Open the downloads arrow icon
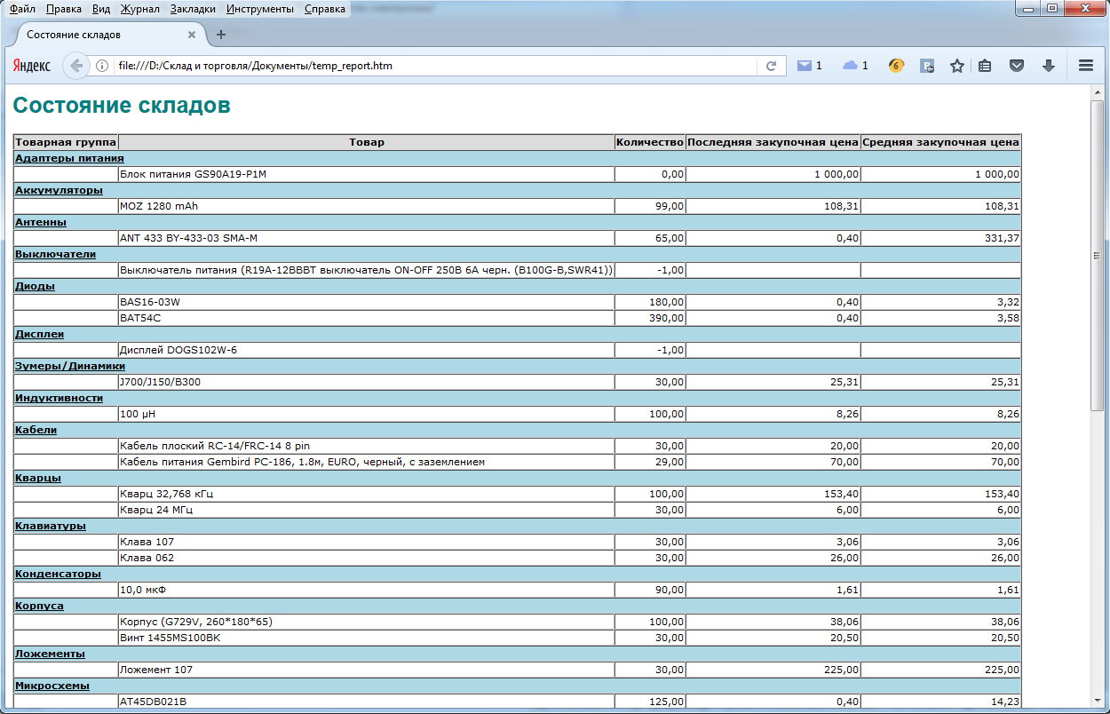The image size is (1110, 714). point(1049,66)
